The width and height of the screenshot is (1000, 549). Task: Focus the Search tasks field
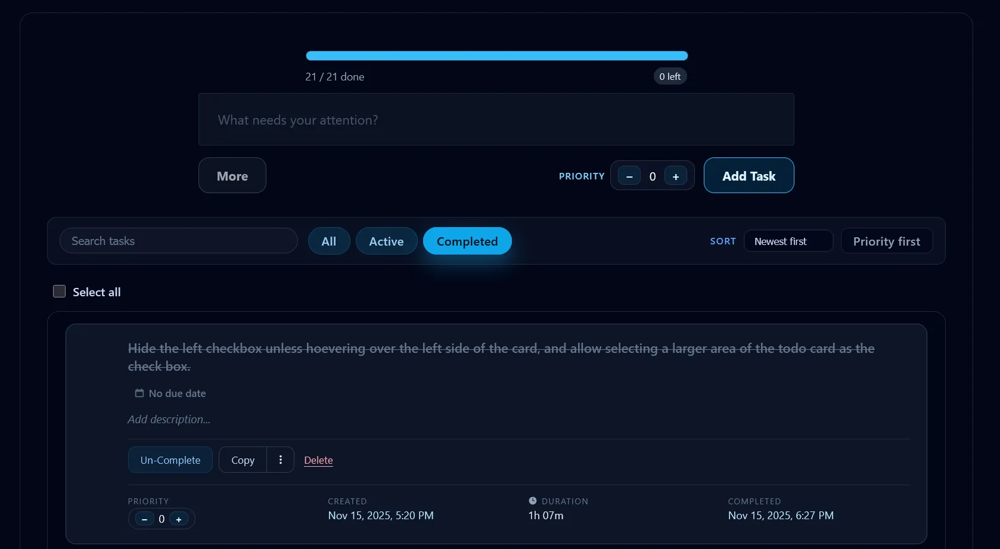[x=178, y=241]
